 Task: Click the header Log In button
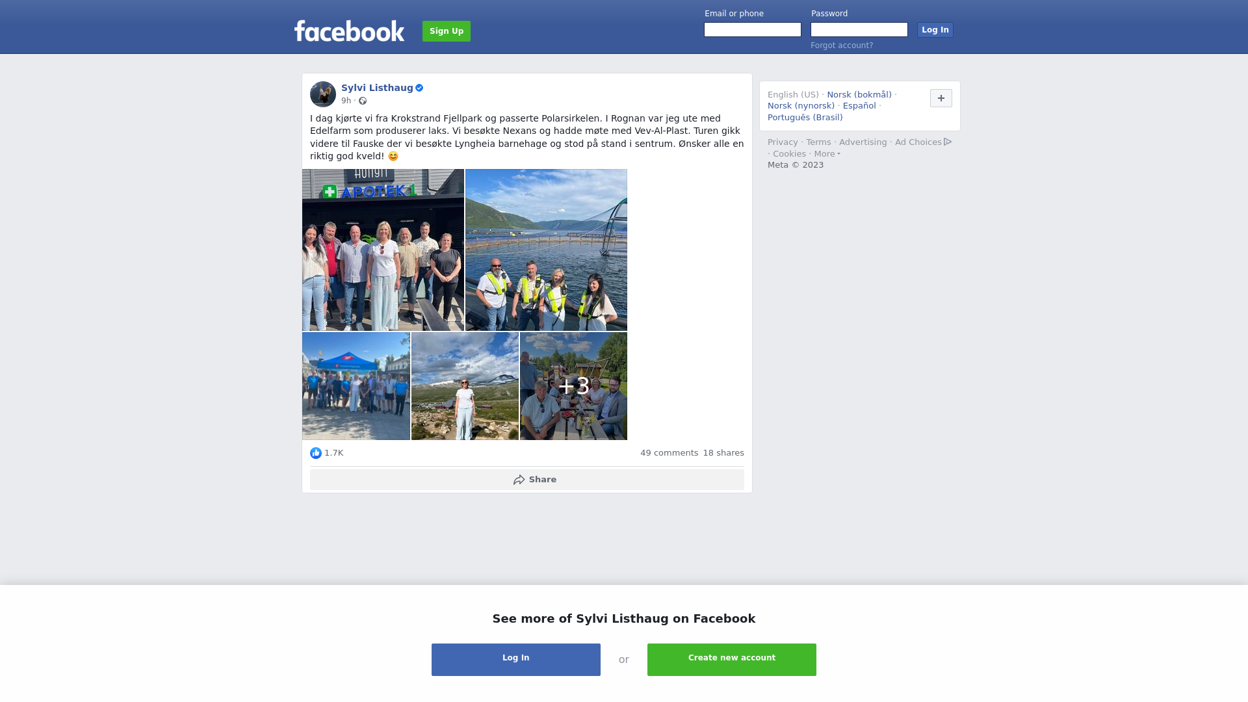pos(935,30)
